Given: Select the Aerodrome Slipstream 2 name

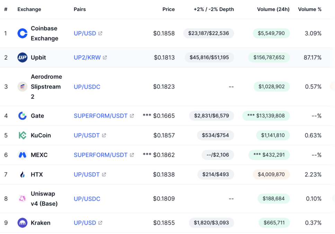Looking at the screenshot, I should 46,87.
